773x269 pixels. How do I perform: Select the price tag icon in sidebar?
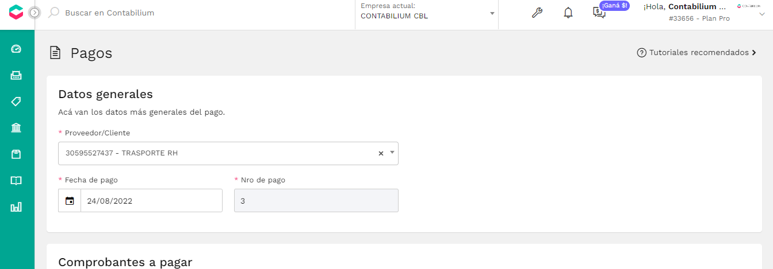[x=16, y=102]
